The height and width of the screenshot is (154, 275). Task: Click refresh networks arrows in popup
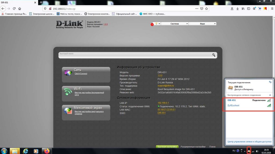point(270,82)
